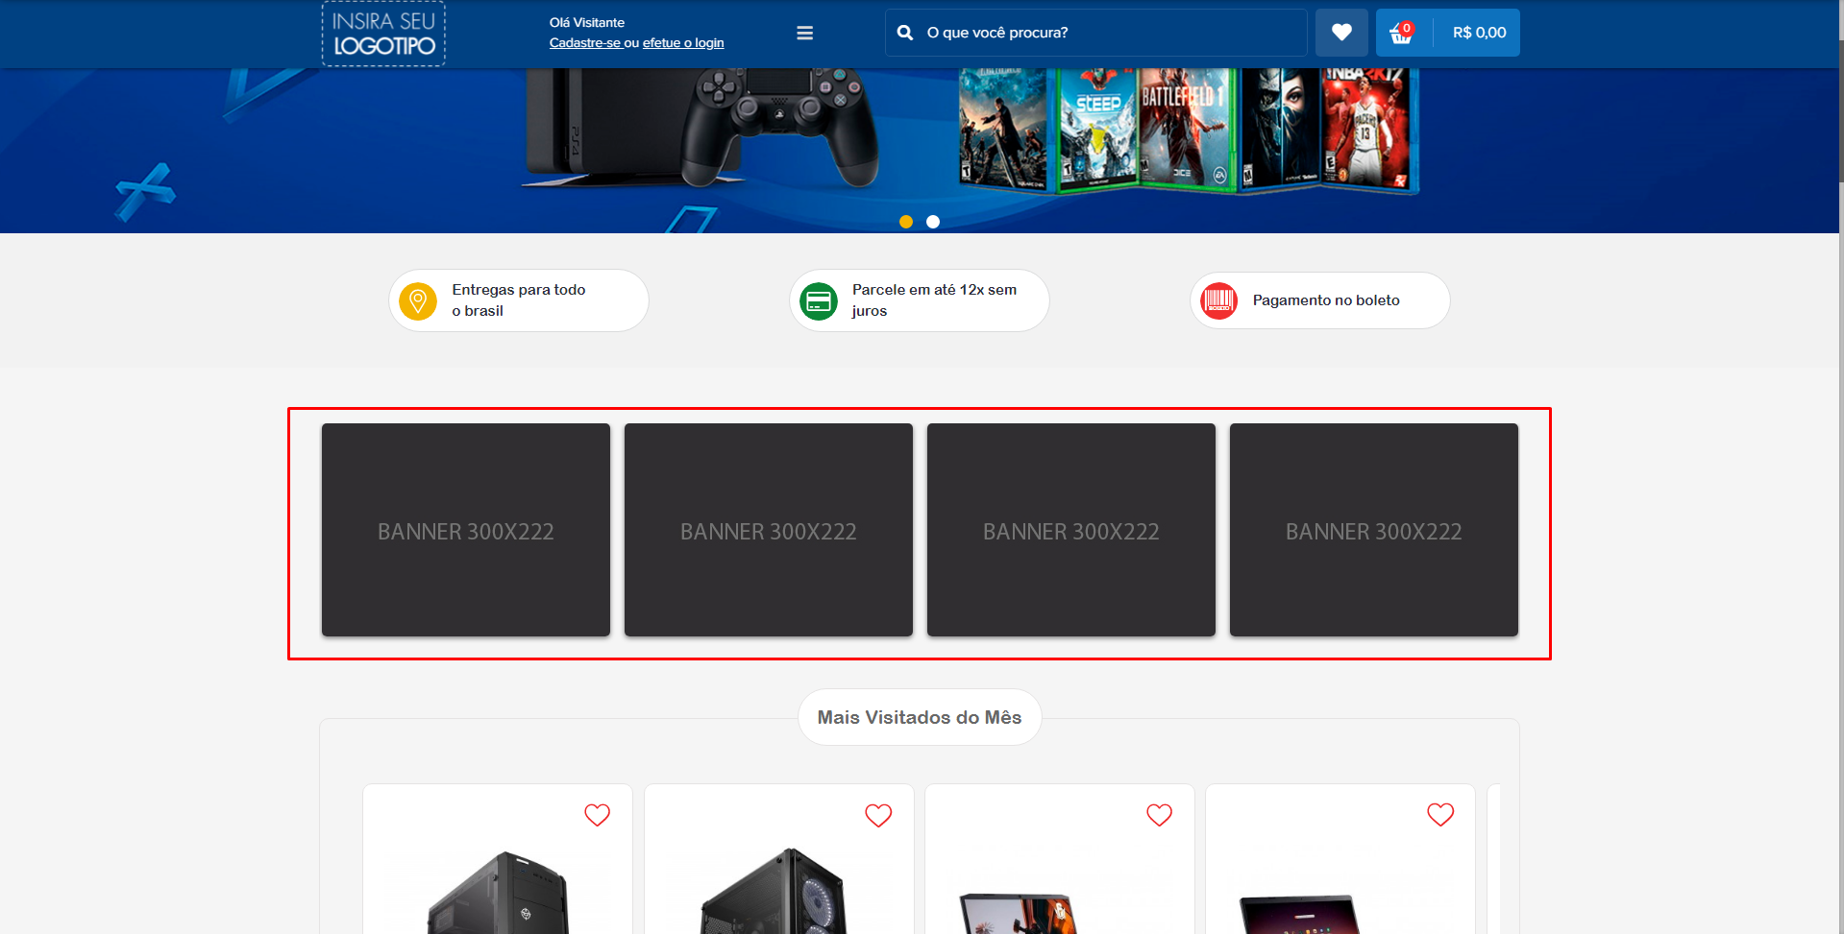Open the shopping cart basket icon

click(1402, 34)
